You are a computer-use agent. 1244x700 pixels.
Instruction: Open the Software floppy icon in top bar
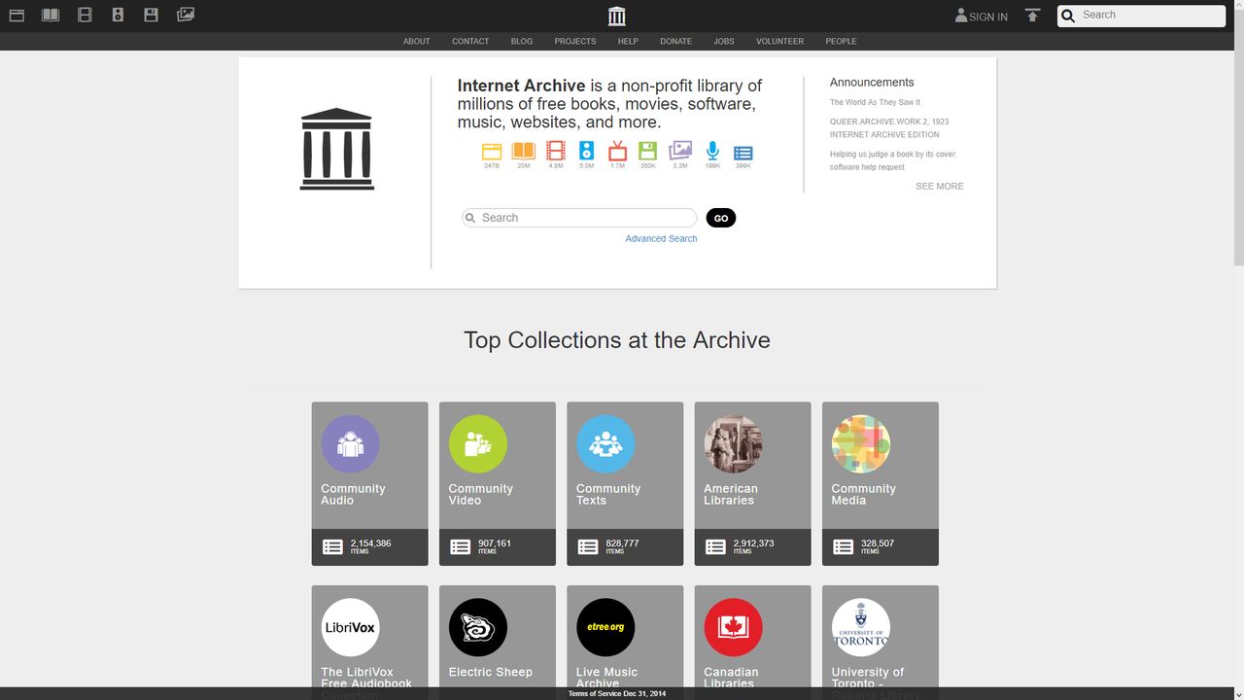pyautogui.click(x=151, y=16)
